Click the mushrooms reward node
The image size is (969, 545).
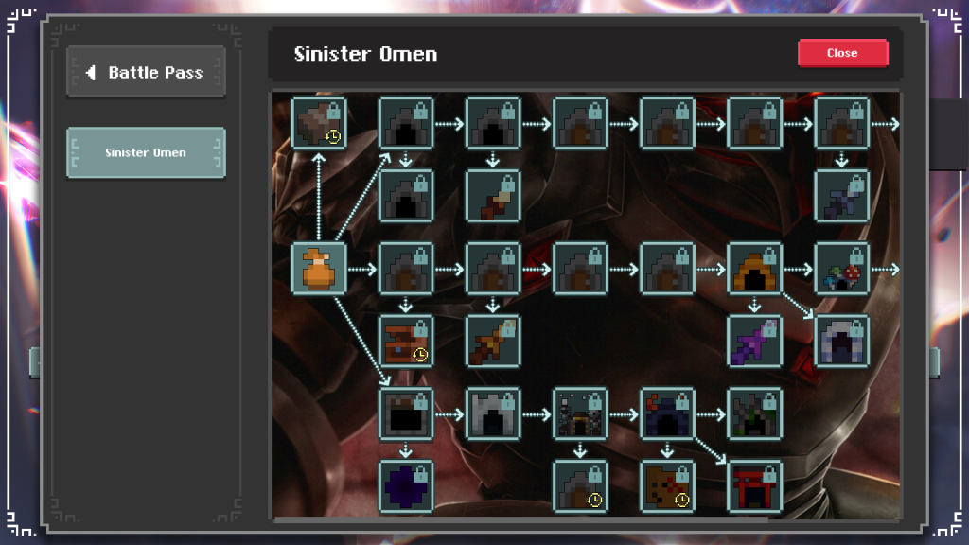click(841, 269)
